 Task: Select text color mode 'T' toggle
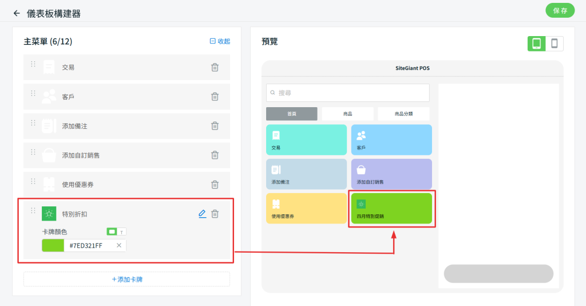coord(121,232)
